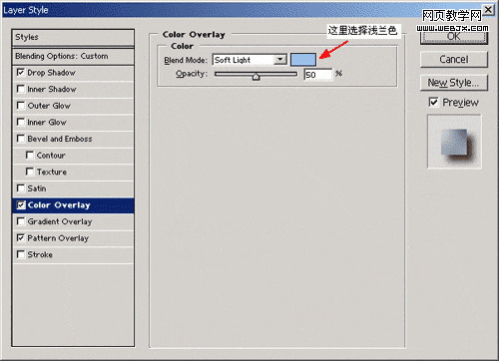Close the Layer Style dialog
The height and width of the screenshot is (361, 499).
click(x=488, y=10)
